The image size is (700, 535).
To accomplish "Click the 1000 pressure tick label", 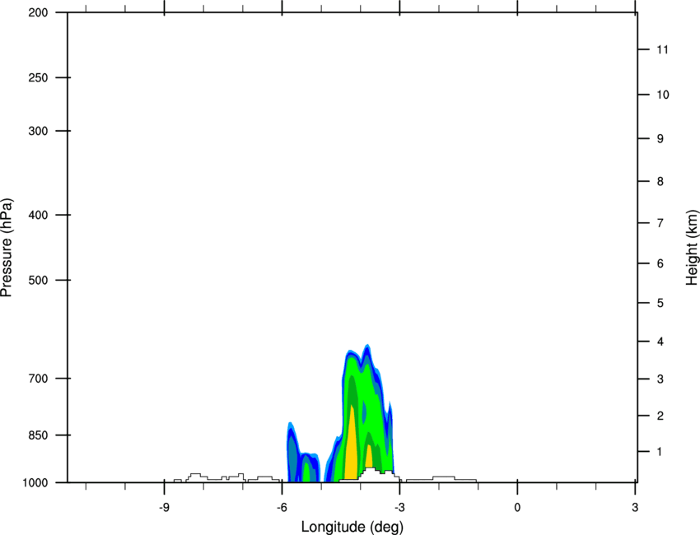I will point(35,482).
